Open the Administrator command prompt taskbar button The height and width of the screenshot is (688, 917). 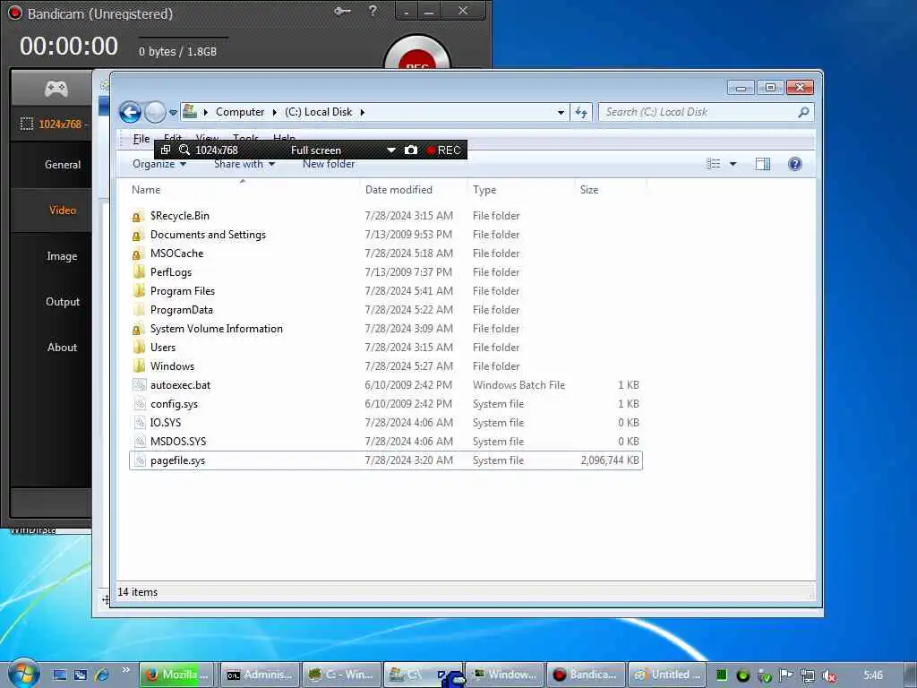point(260,675)
